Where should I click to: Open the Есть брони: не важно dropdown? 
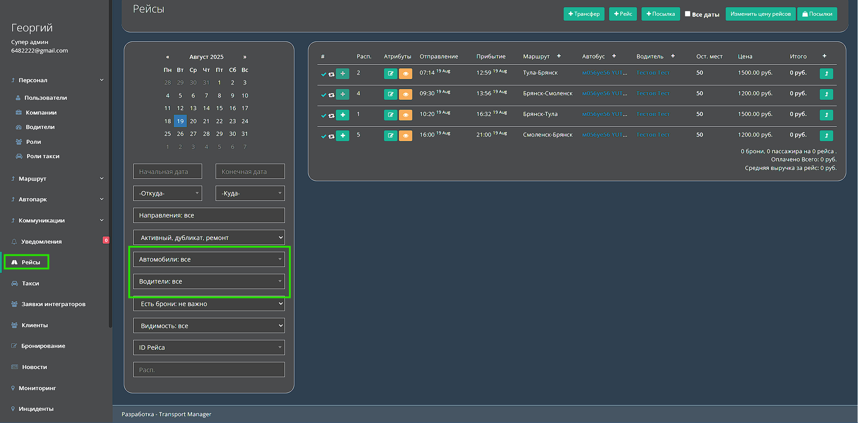point(209,304)
